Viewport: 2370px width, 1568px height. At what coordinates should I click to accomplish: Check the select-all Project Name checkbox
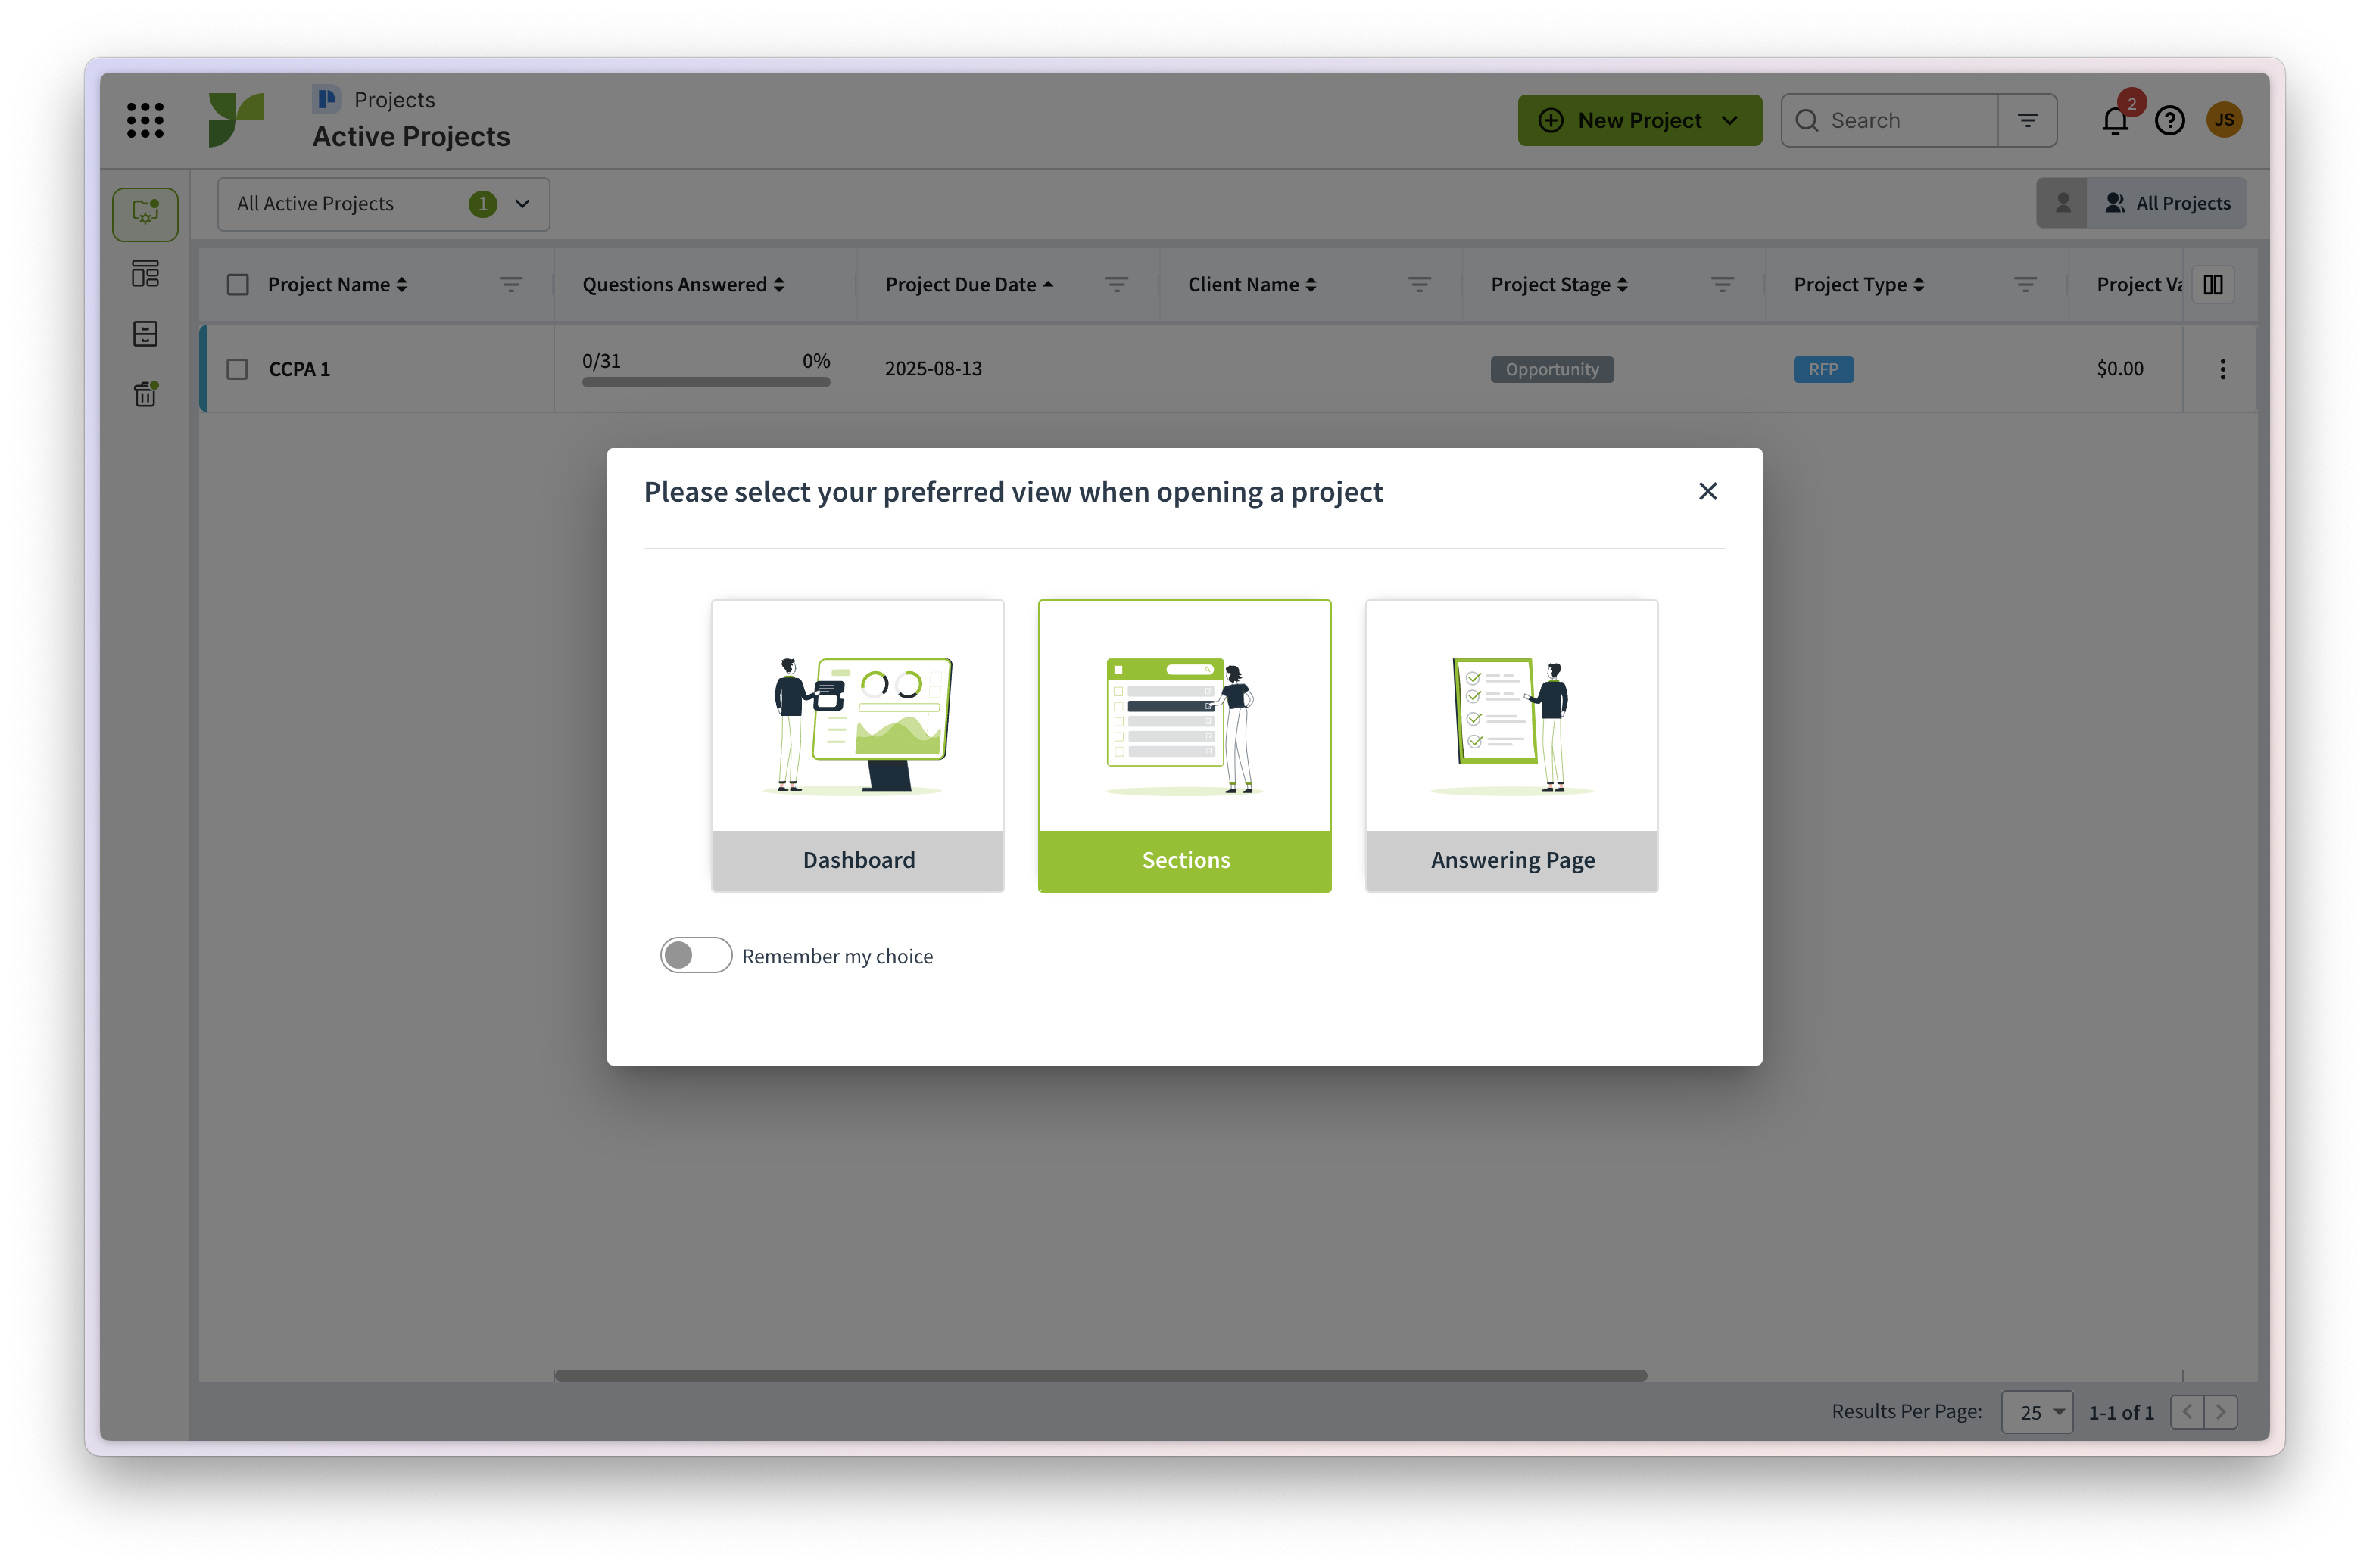[x=237, y=285]
